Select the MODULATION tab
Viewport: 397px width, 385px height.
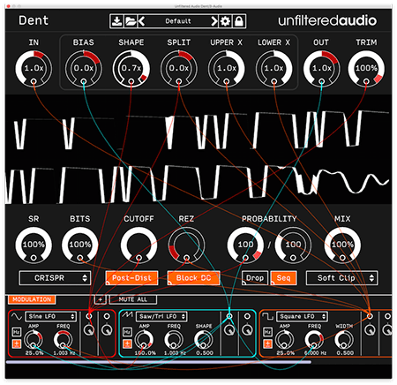[32, 299]
